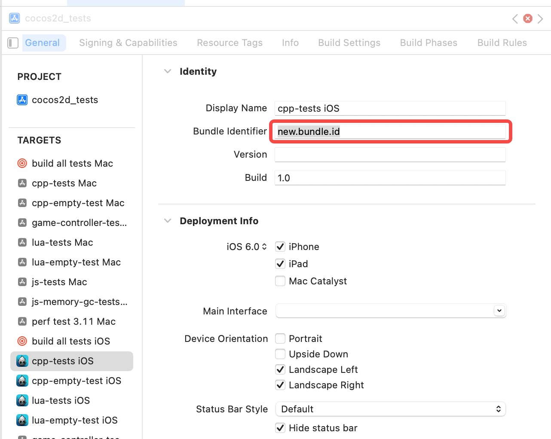Collapse the Identity section

(x=168, y=71)
